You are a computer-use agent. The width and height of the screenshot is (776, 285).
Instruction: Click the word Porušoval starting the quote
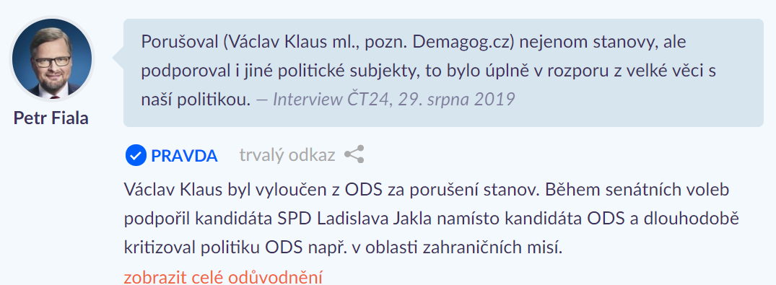pyautogui.click(x=179, y=42)
